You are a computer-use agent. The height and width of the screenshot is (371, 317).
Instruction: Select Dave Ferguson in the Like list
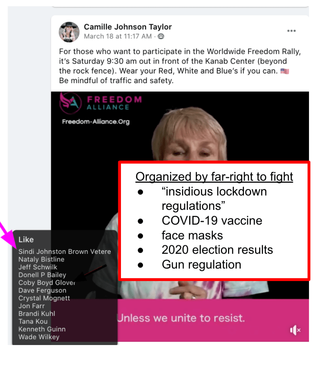click(x=42, y=290)
